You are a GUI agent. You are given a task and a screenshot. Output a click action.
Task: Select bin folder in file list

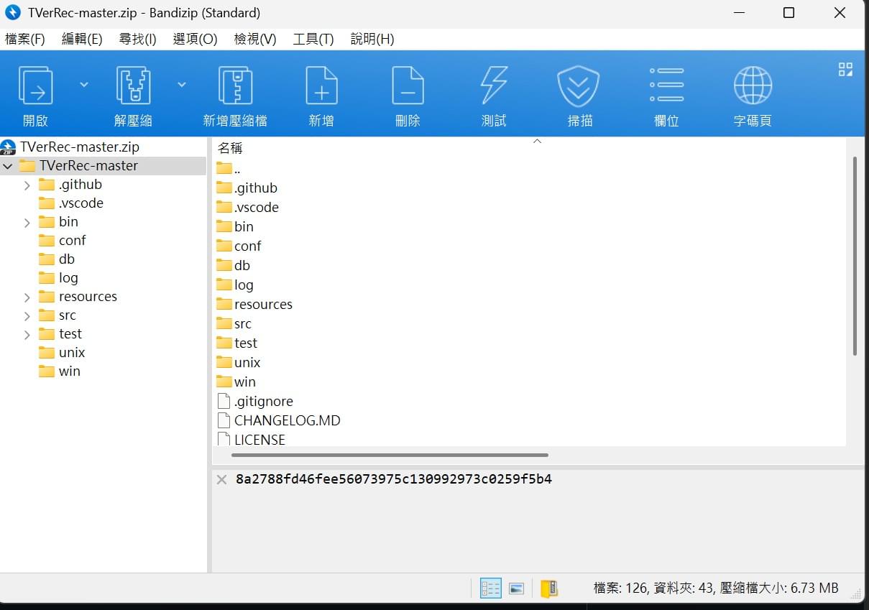click(235, 227)
